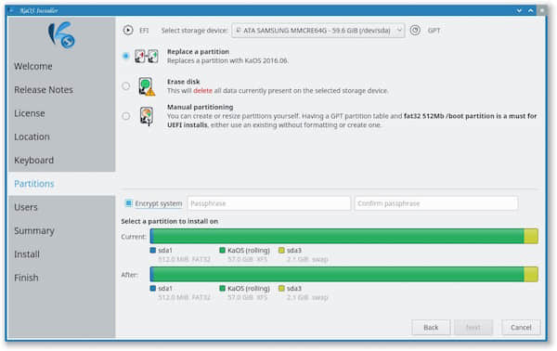The height and width of the screenshot is (351, 557).
Task: Open the storage device dropdown
Action: (317, 31)
